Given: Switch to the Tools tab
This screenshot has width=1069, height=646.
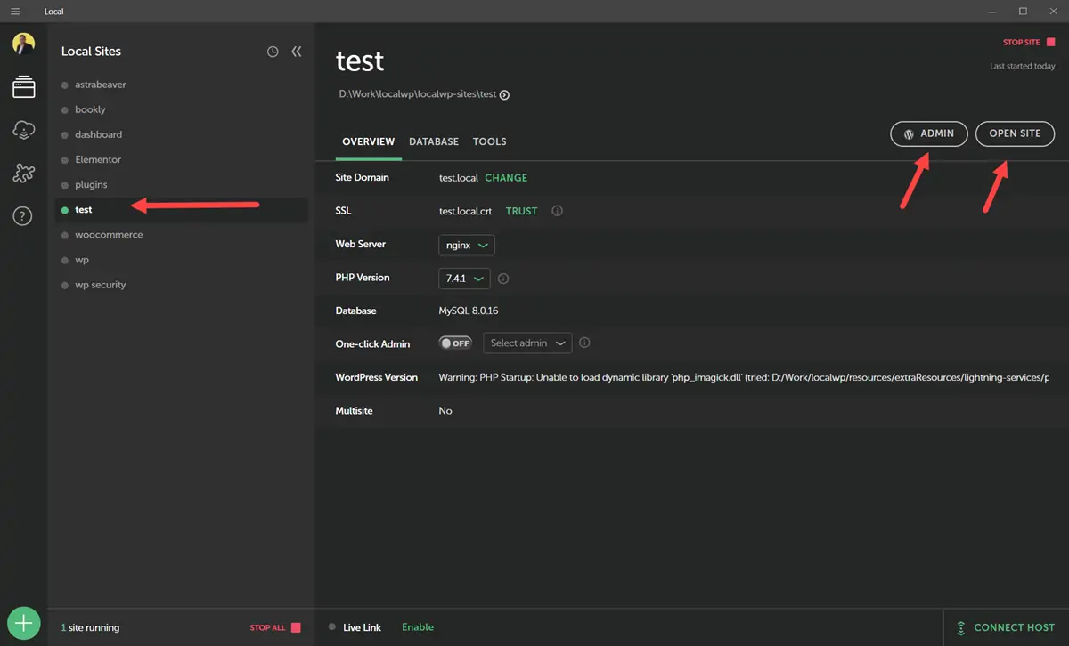Looking at the screenshot, I should point(489,141).
